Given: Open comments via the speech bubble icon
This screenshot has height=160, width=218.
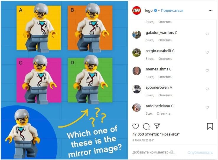Looking at the screenshot, I should click(146, 126).
